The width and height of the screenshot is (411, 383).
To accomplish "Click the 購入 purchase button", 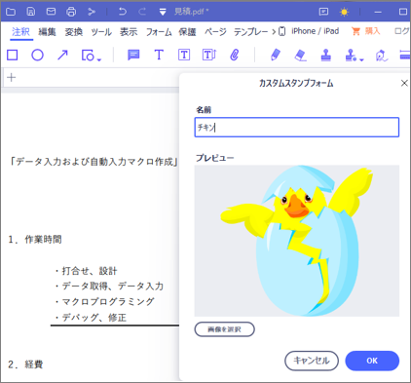I will click(x=366, y=31).
